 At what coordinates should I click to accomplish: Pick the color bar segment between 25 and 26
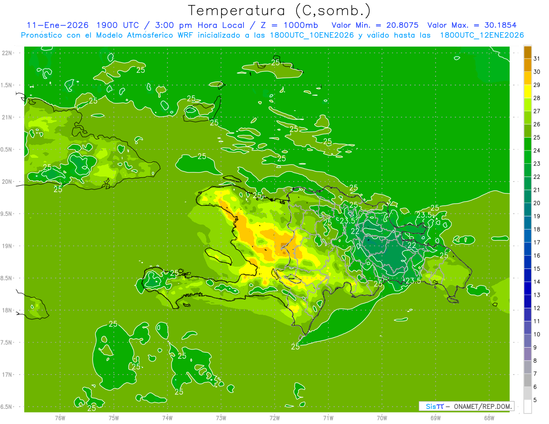[x=527, y=131]
